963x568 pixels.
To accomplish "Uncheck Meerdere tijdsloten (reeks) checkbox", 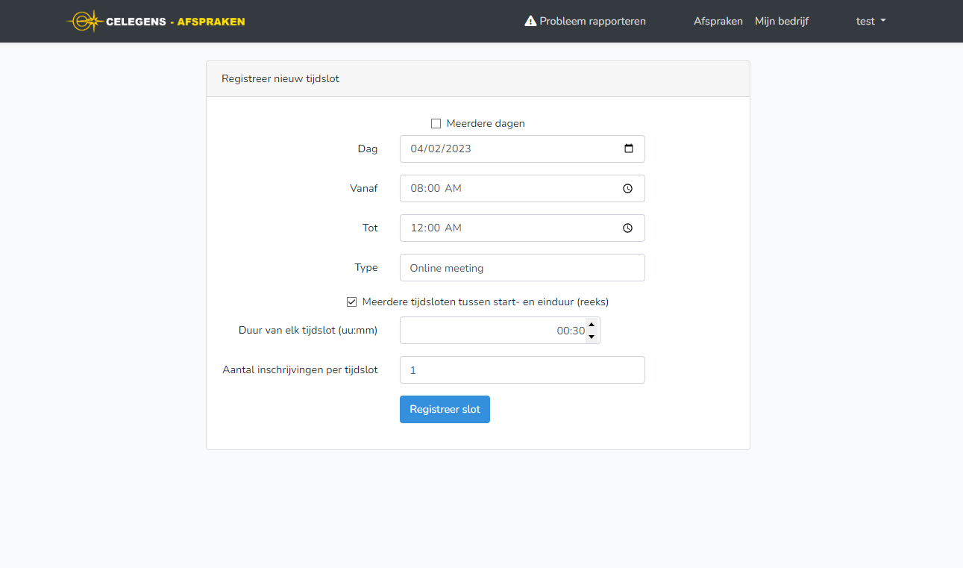I will [x=352, y=302].
